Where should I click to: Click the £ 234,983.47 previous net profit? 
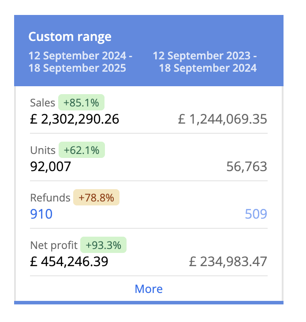coord(228,262)
